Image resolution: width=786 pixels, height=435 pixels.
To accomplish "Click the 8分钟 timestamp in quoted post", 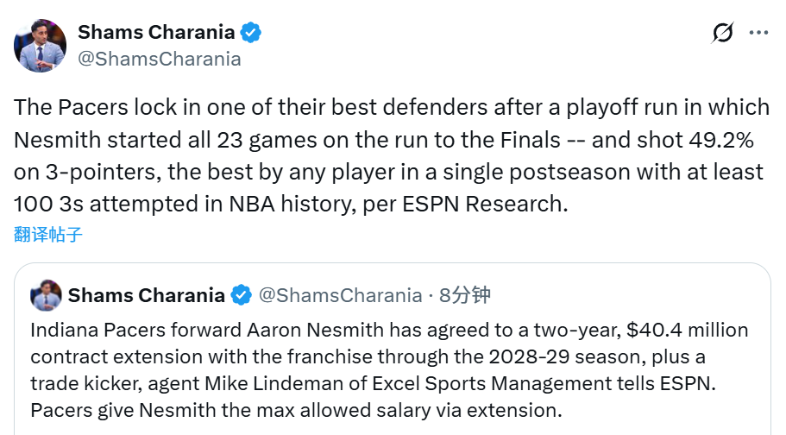I will tap(465, 295).
